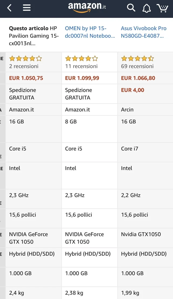This screenshot has width=173, height=299.
Task: Click the HP Pavilion Gaming 15-cx0013nl title
Action: 34,36
